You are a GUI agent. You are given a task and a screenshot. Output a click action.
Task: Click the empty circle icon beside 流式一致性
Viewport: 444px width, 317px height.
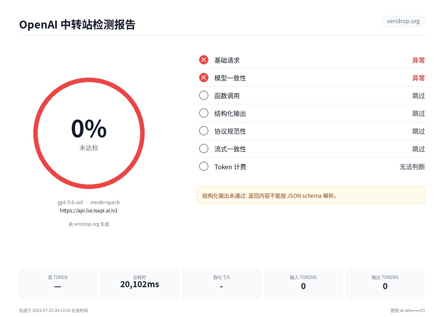pyautogui.click(x=204, y=149)
